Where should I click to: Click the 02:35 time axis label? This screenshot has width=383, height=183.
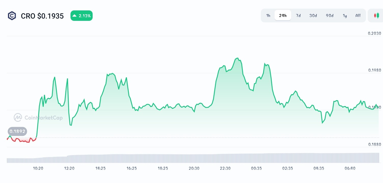pos(288,168)
